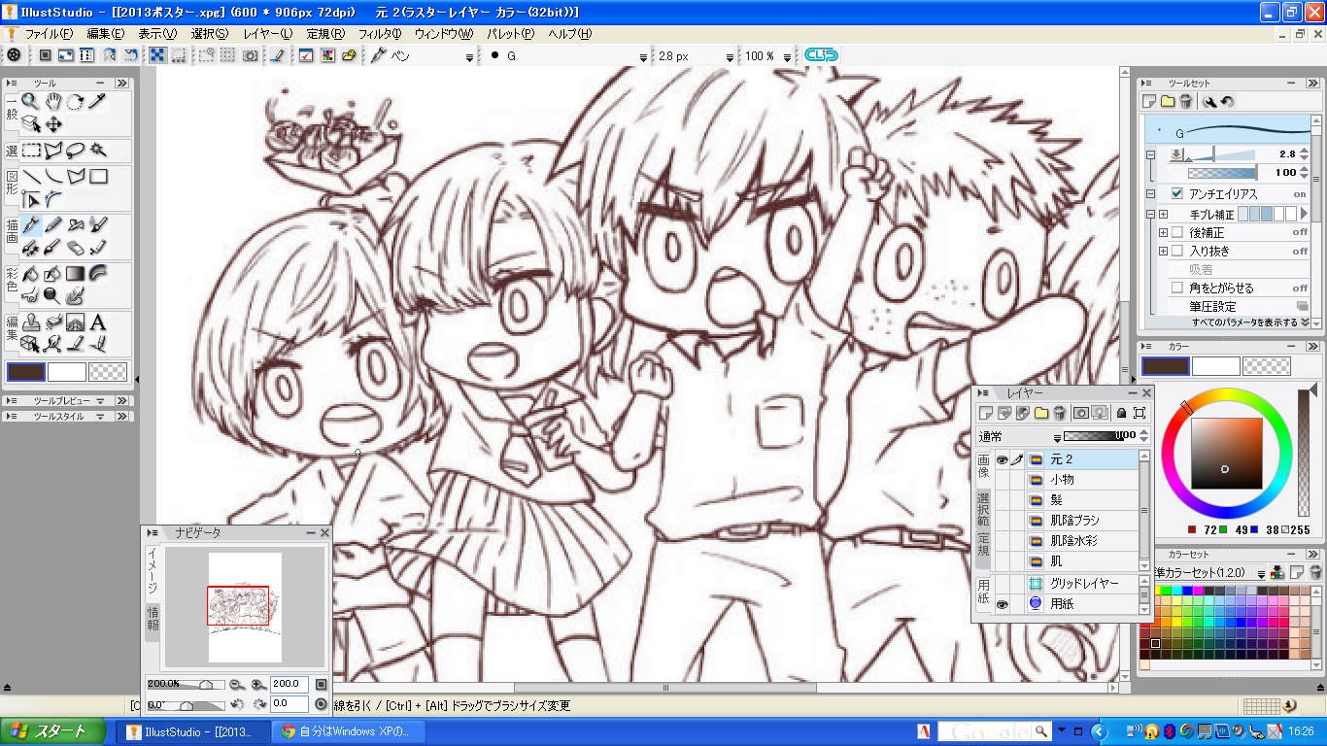Enable the 角をとがらせる checkbox

click(x=1177, y=288)
